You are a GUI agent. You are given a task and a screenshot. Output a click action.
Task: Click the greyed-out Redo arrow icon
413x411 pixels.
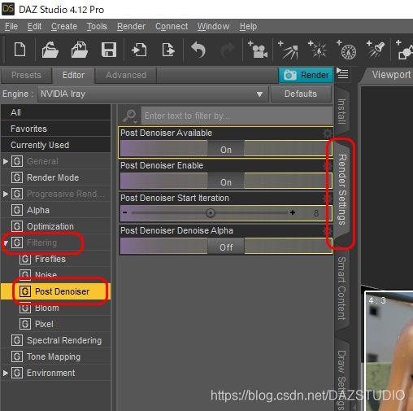228,50
